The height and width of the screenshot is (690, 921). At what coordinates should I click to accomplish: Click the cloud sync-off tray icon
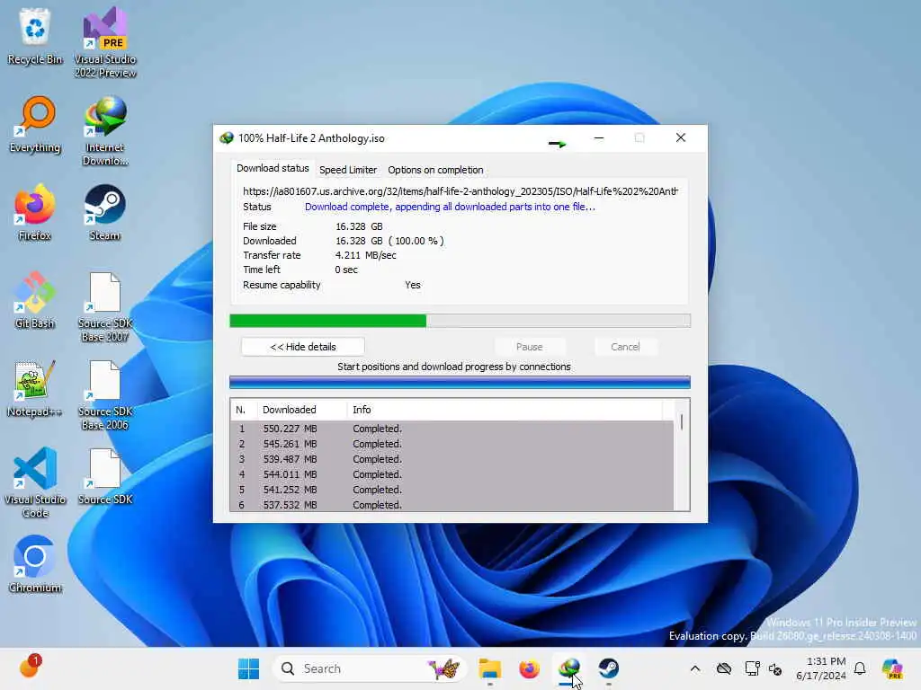pos(724,668)
